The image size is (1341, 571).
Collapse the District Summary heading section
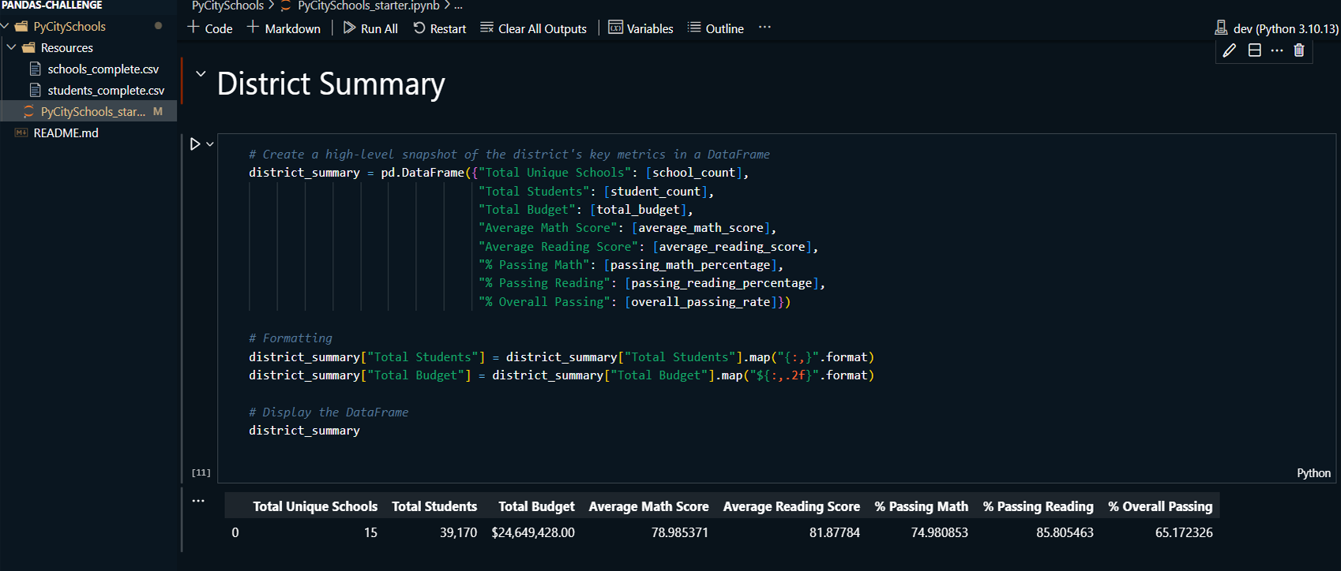[201, 74]
